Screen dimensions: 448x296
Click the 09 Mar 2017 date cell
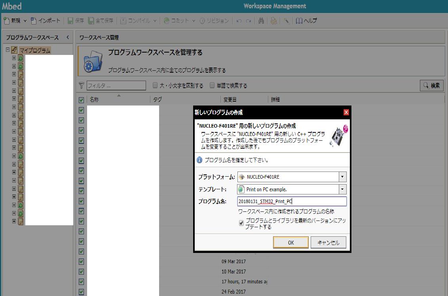(x=233, y=262)
